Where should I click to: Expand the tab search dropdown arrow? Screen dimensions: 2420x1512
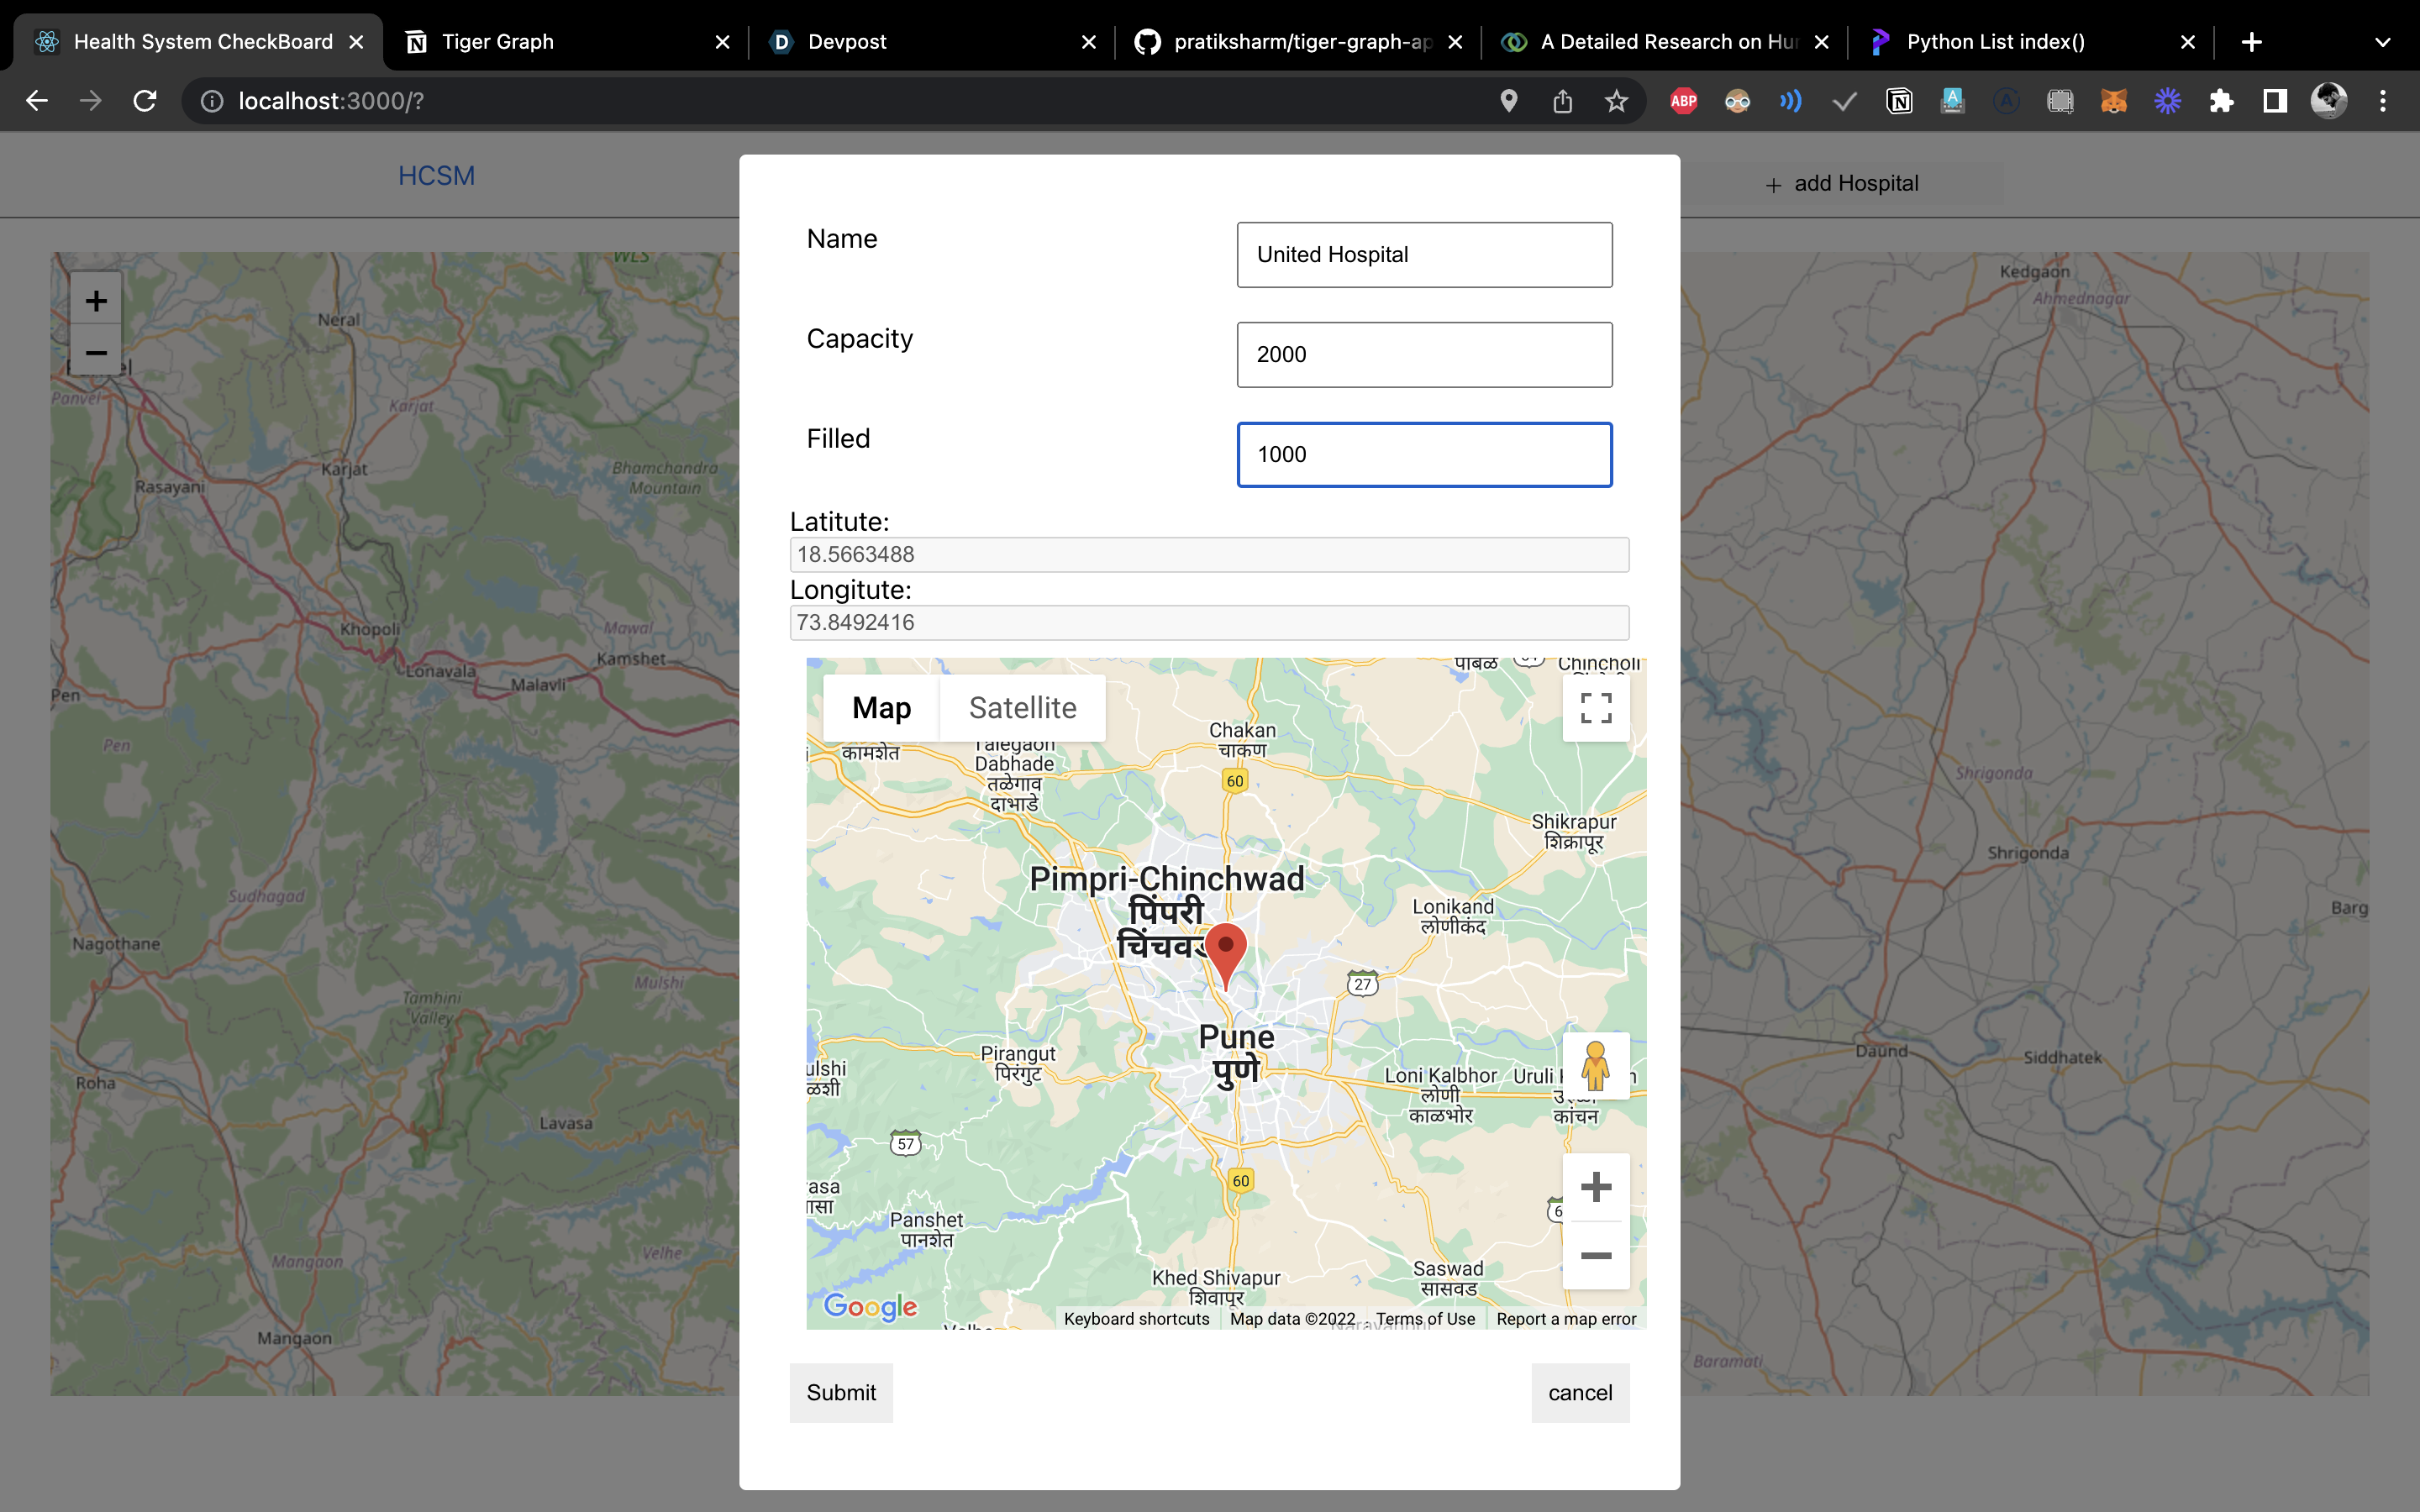click(2382, 42)
